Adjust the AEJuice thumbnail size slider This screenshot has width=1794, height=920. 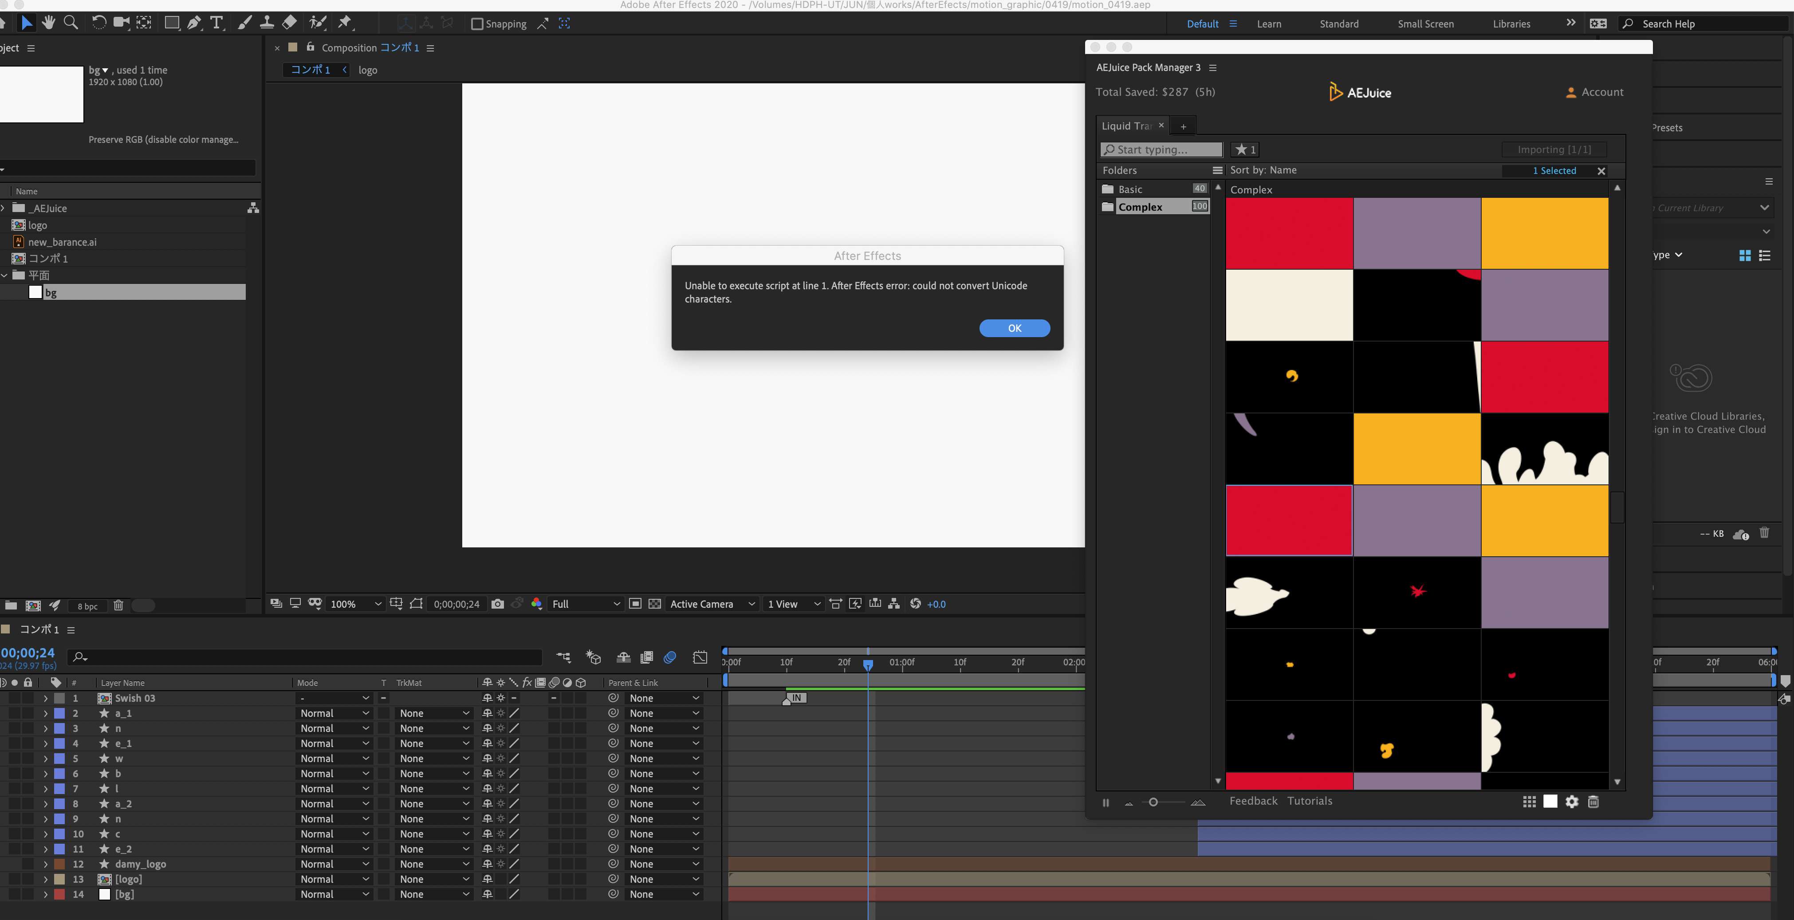click(1153, 802)
